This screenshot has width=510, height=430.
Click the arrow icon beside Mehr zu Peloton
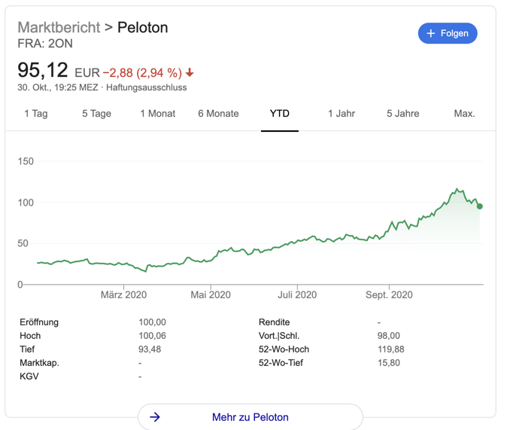coord(155,416)
